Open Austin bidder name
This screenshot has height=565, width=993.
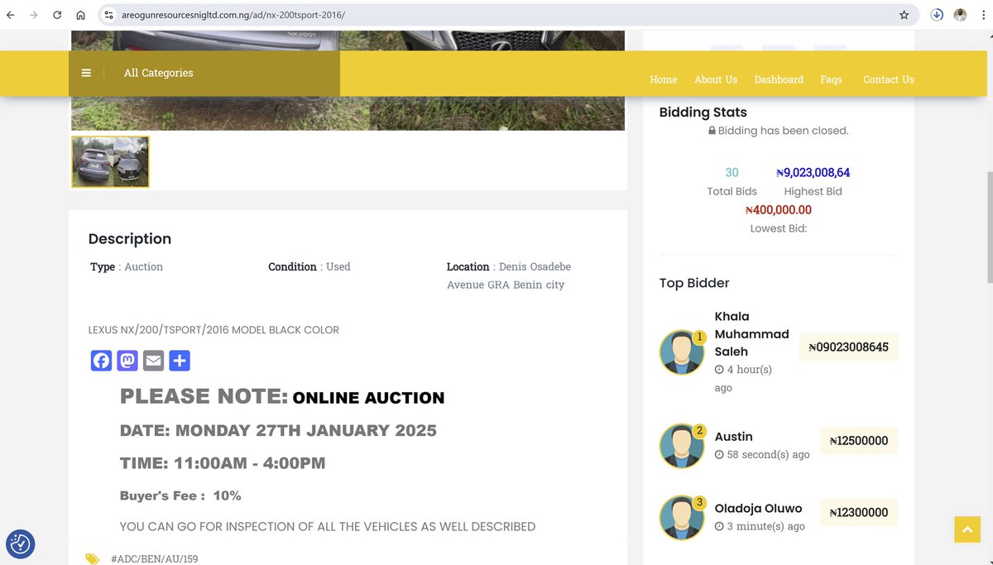tap(733, 437)
